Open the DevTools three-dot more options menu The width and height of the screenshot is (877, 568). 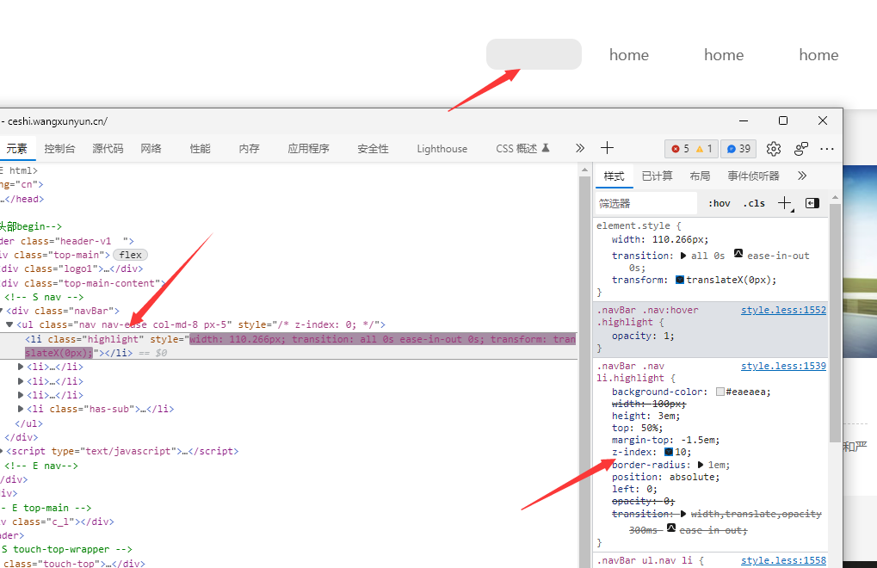tap(827, 149)
